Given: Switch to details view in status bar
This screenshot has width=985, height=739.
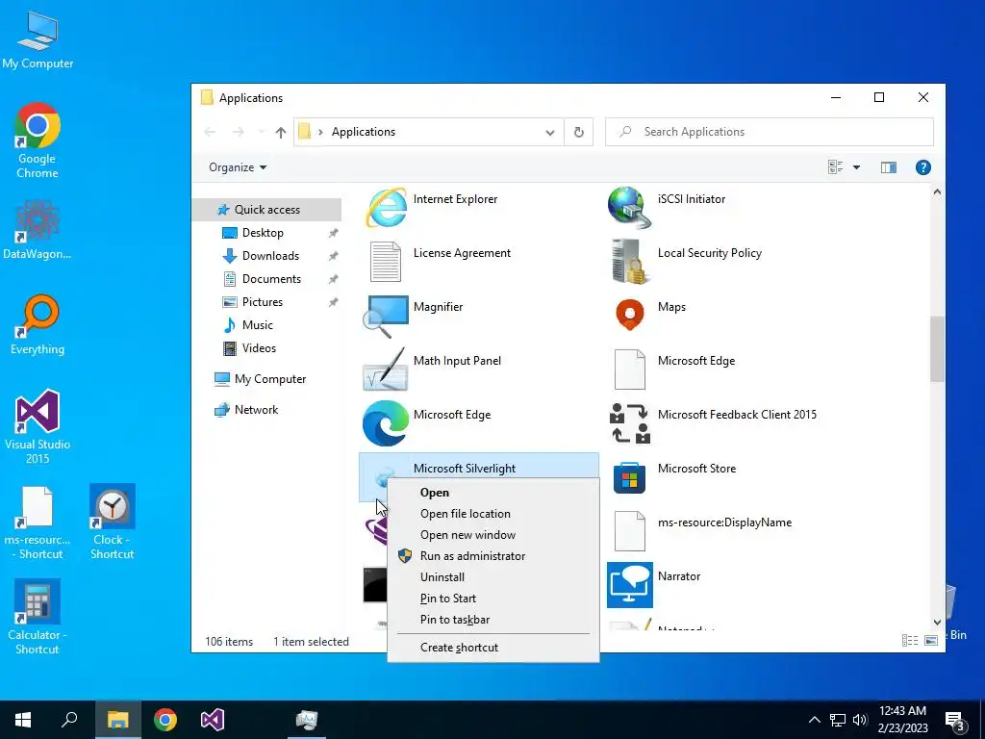Looking at the screenshot, I should pyautogui.click(x=909, y=640).
